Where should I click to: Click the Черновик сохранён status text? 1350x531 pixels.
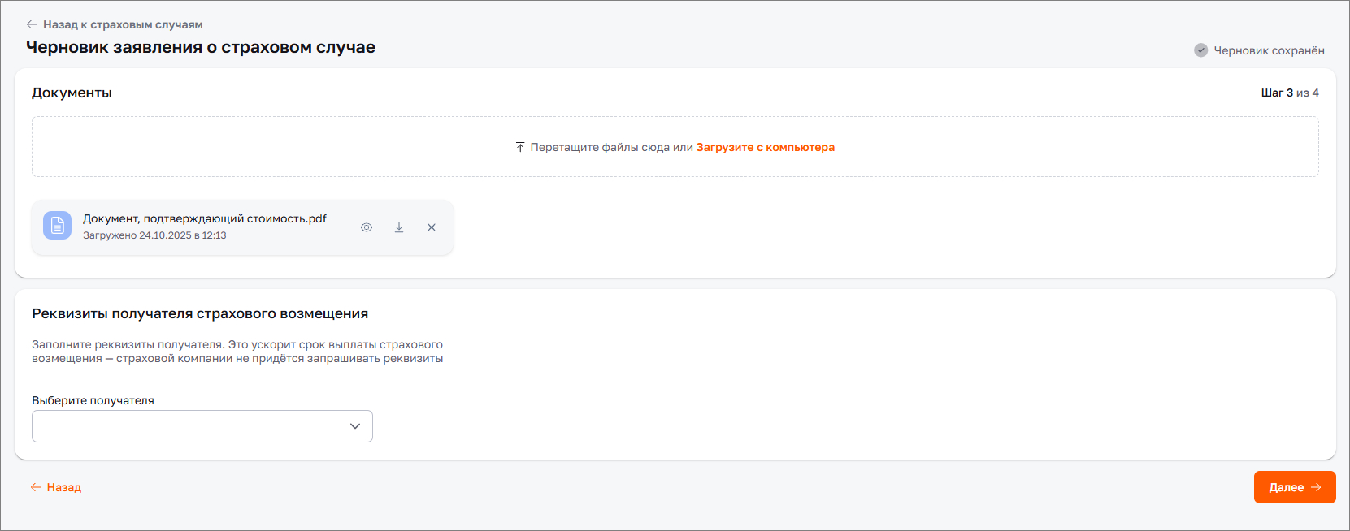[x=1269, y=50]
